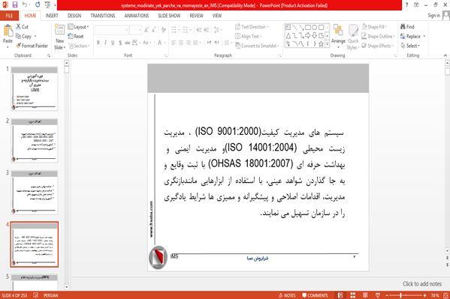Open the font size combo box
This screenshot has height=299, width=450.
point(135,30)
